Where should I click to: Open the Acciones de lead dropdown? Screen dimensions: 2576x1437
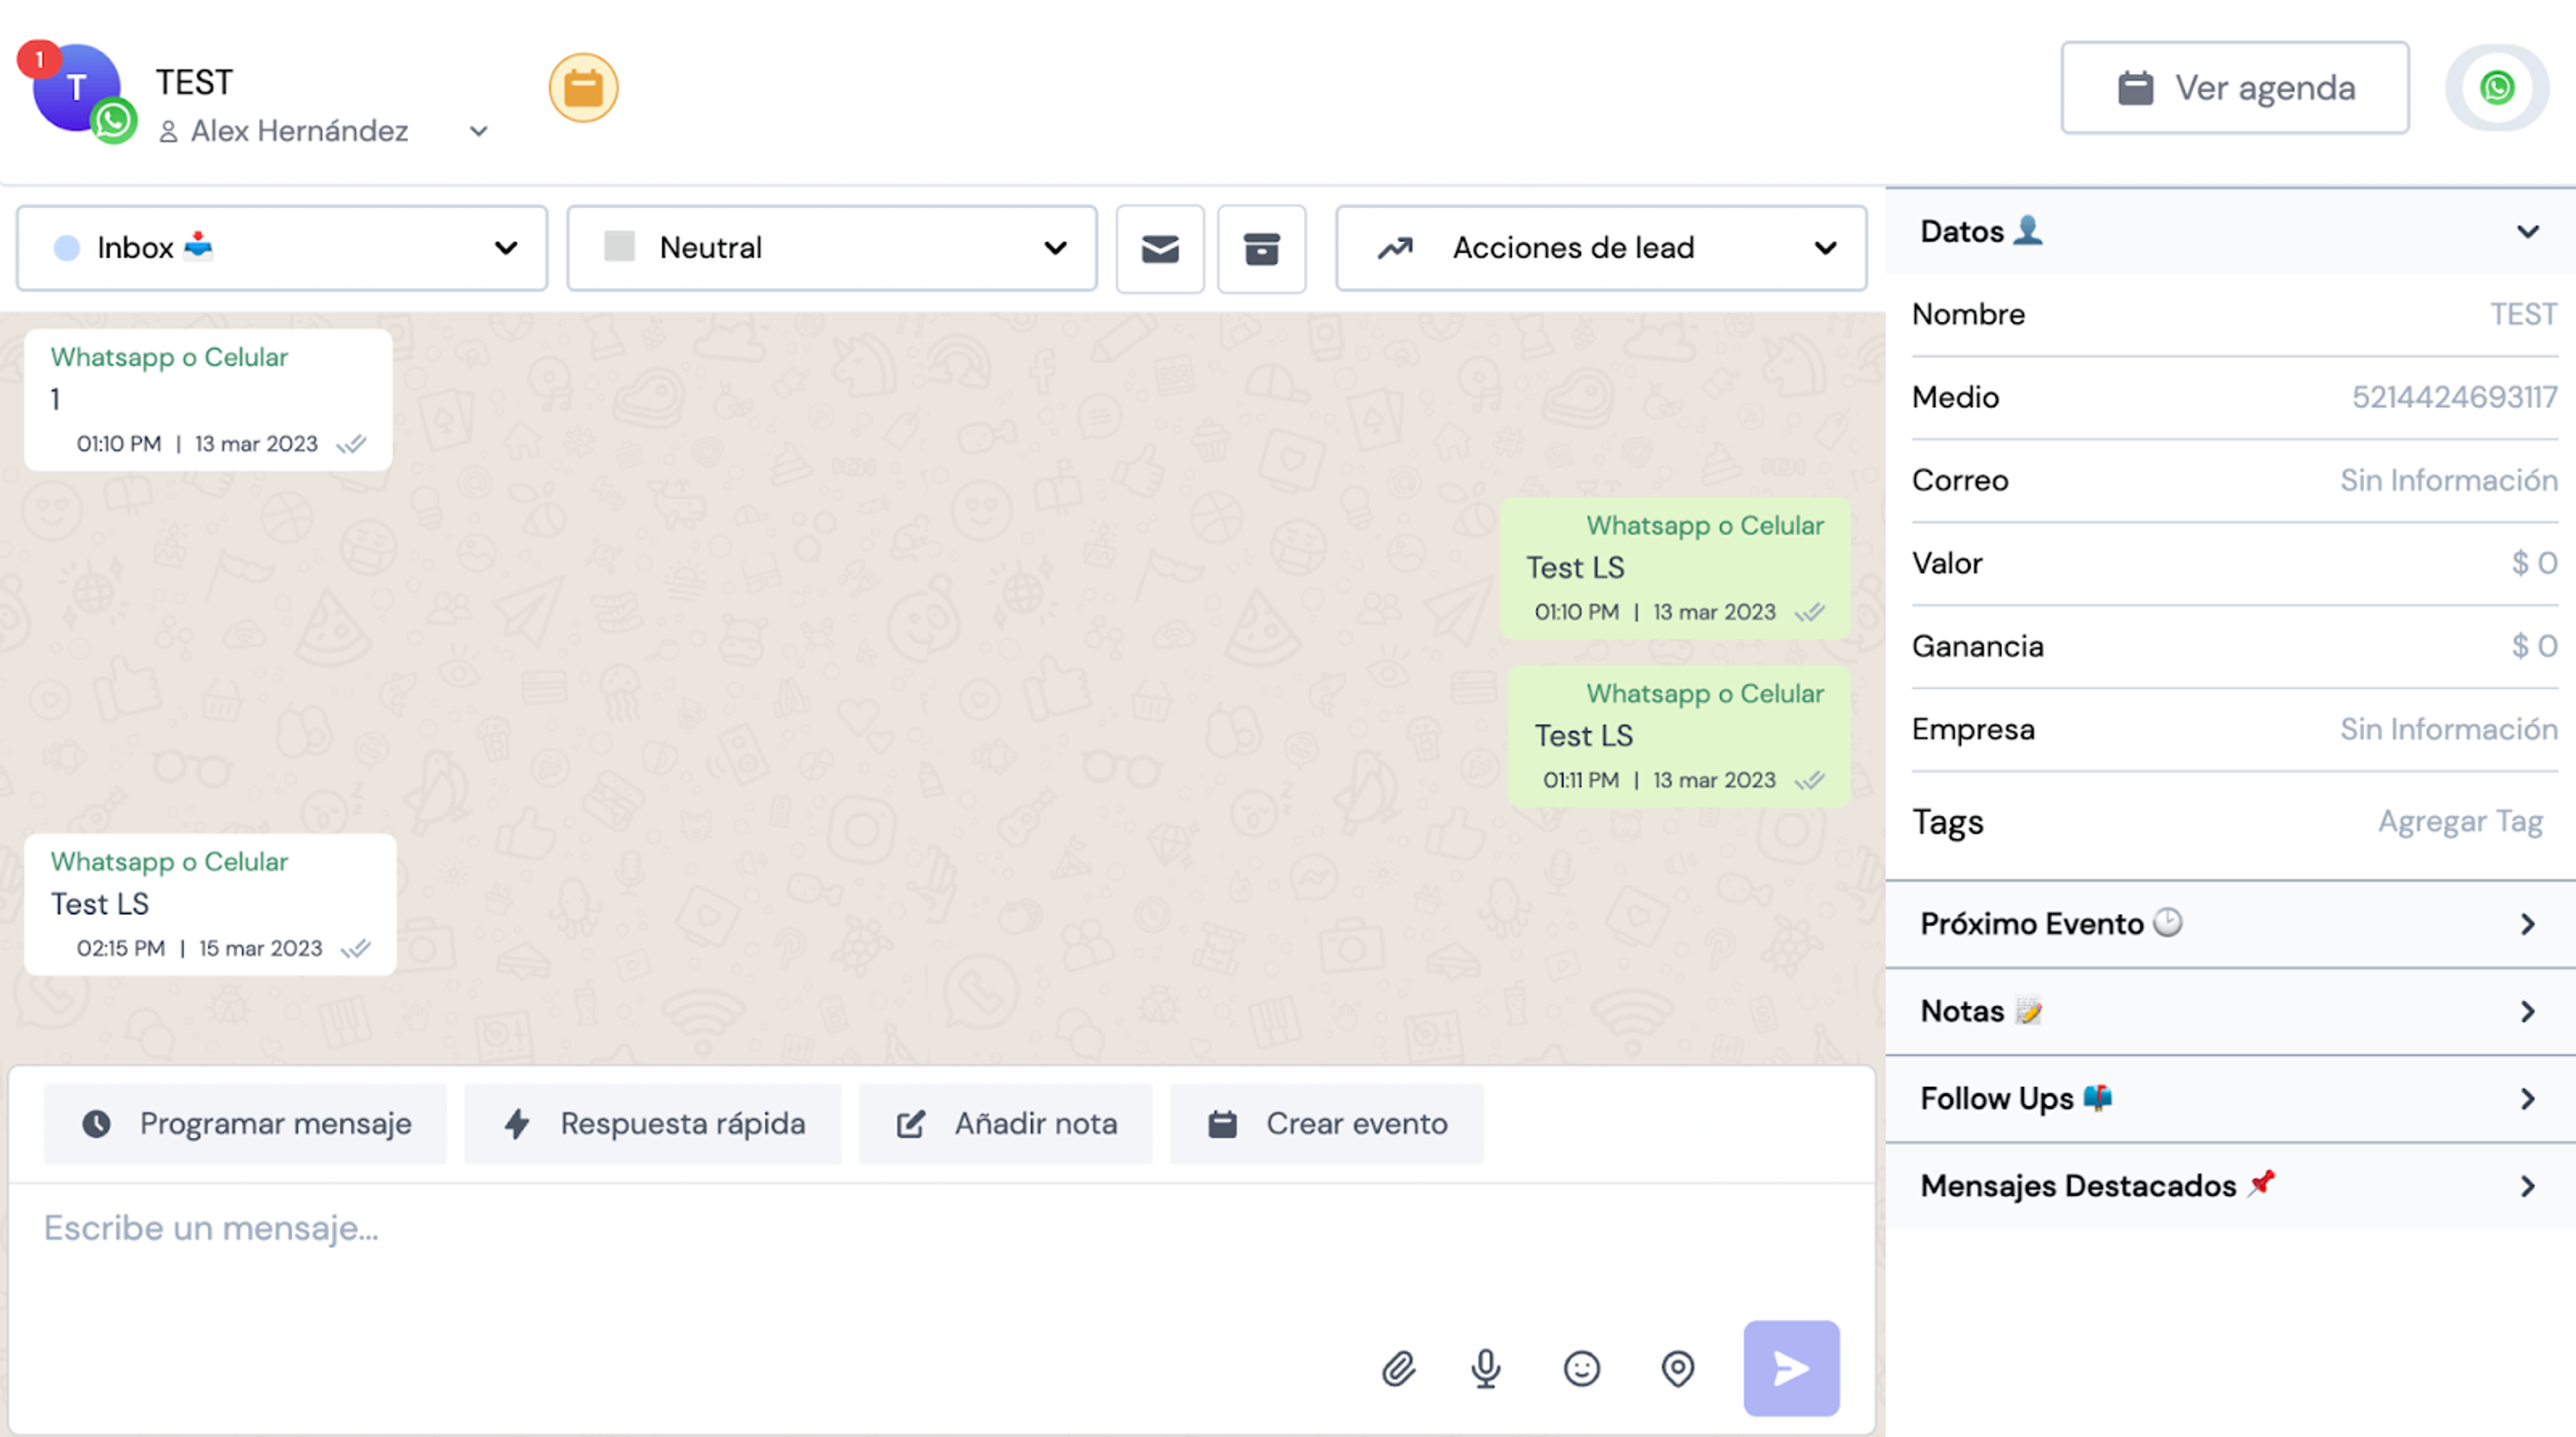[1601, 248]
